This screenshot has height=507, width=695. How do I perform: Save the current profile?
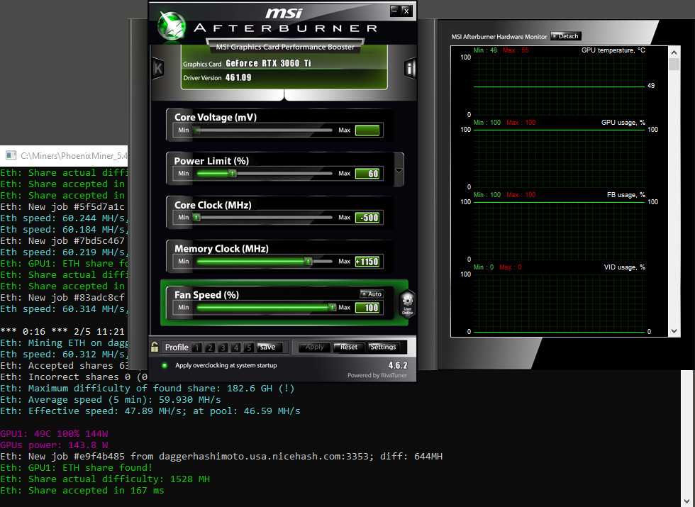(x=268, y=347)
